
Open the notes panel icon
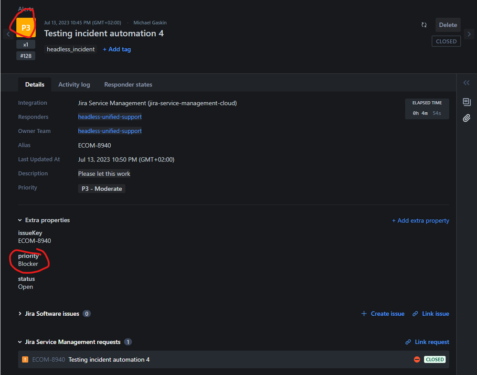466,102
